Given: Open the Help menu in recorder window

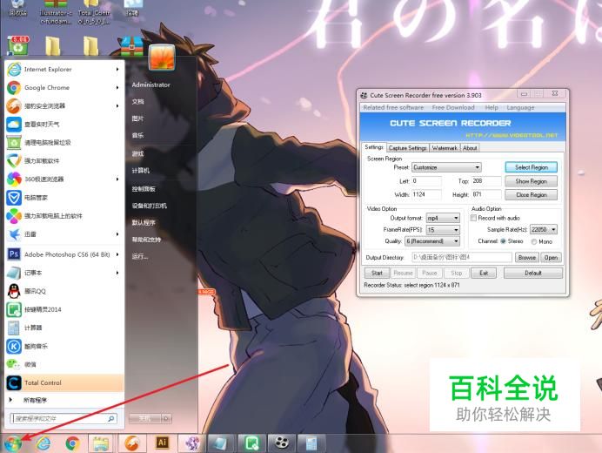Looking at the screenshot, I should [x=491, y=108].
